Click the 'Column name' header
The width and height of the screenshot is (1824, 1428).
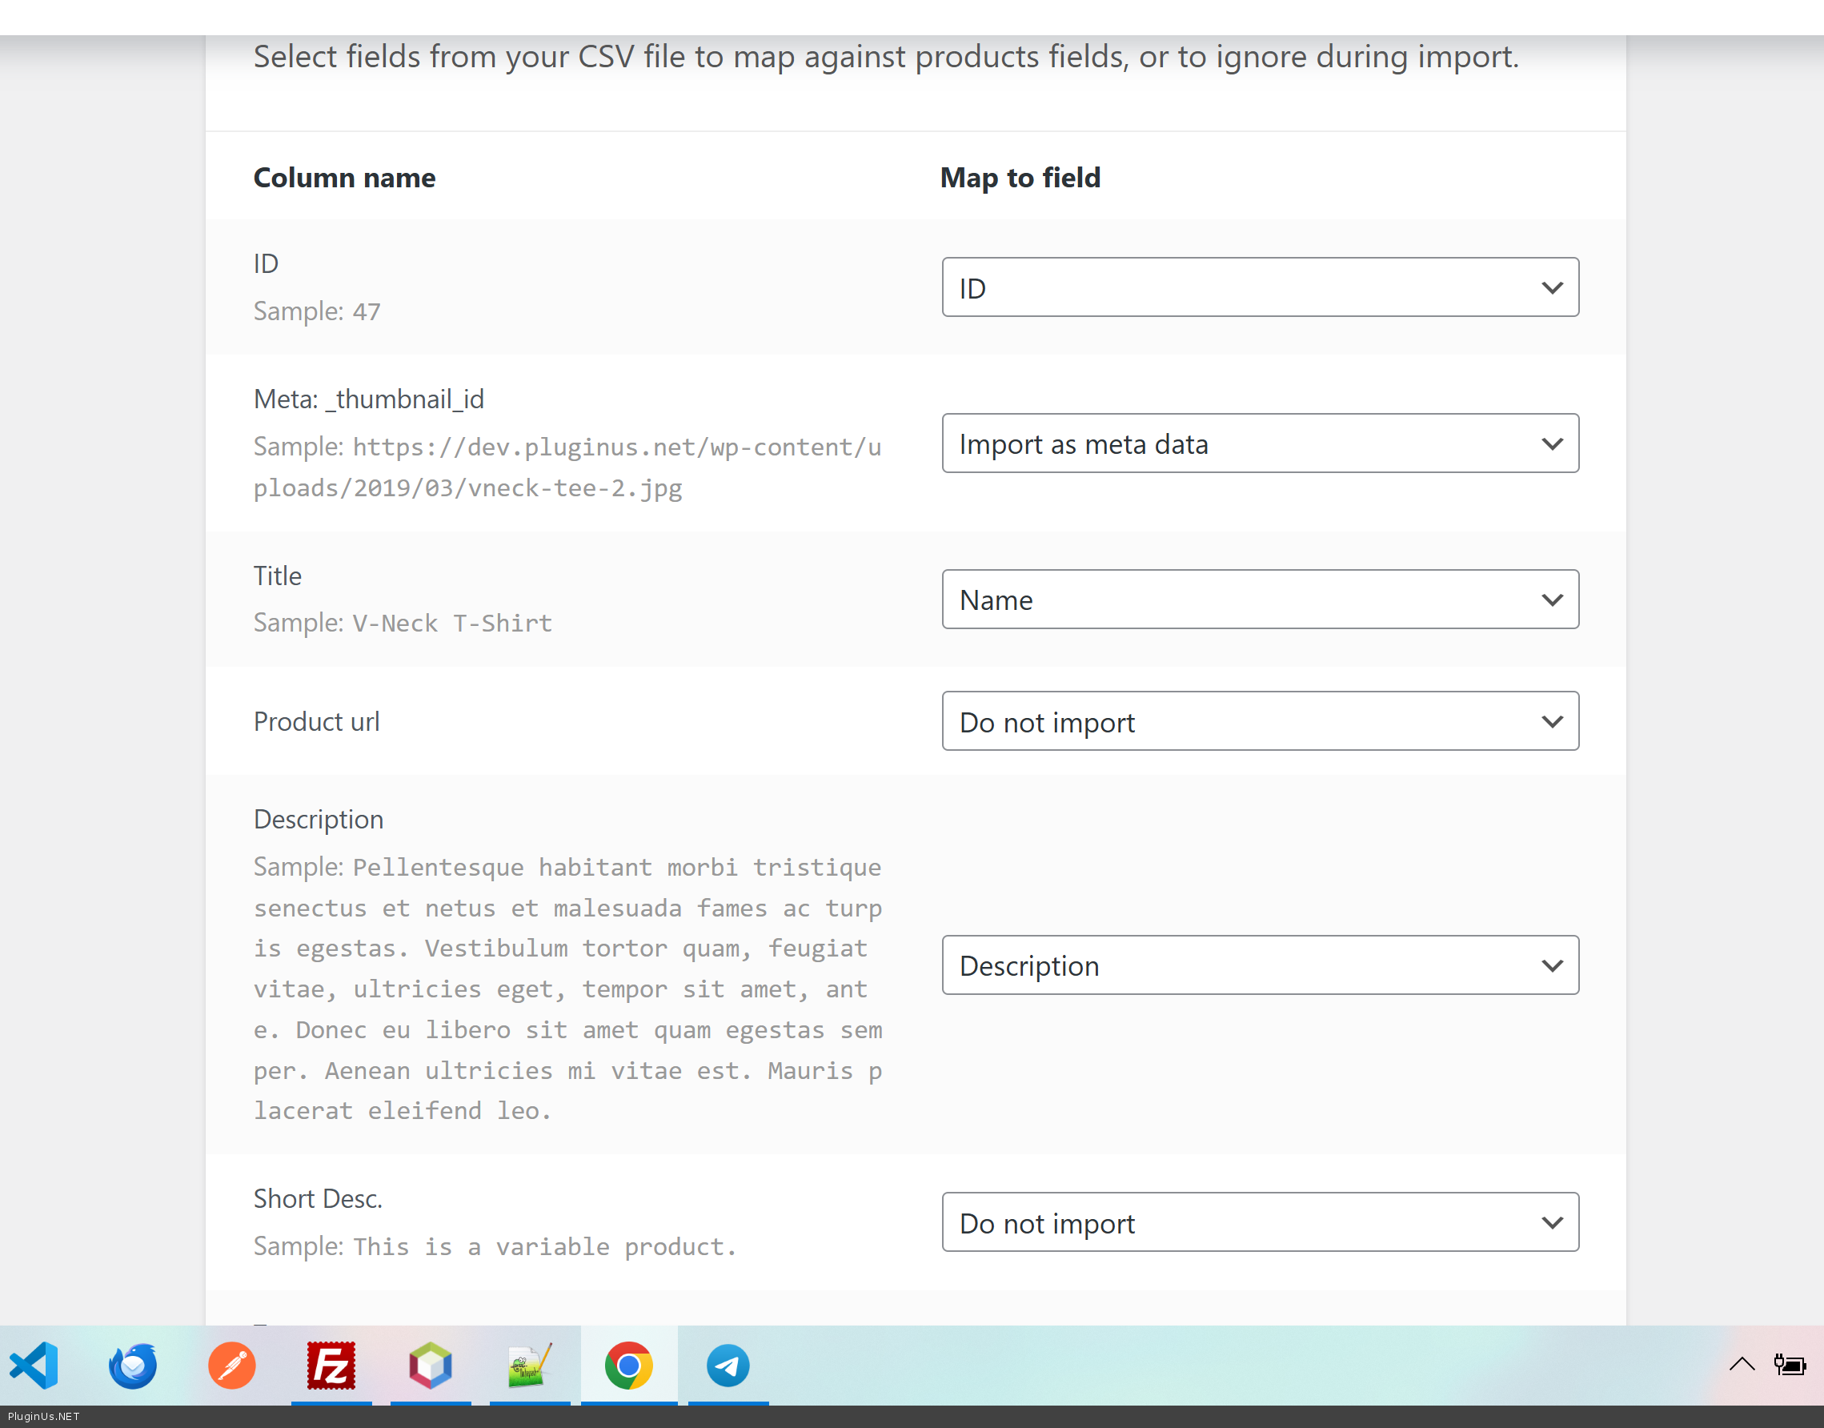click(344, 178)
